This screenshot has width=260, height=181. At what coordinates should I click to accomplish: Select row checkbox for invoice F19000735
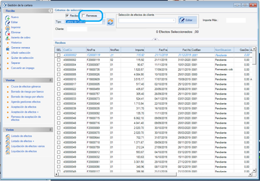pyautogui.click(x=59, y=69)
